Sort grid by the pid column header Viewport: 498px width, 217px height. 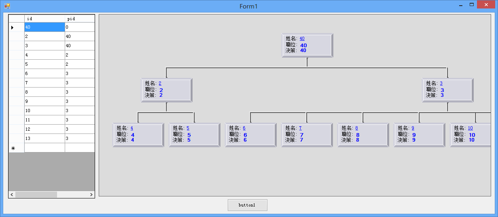[80, 19]
